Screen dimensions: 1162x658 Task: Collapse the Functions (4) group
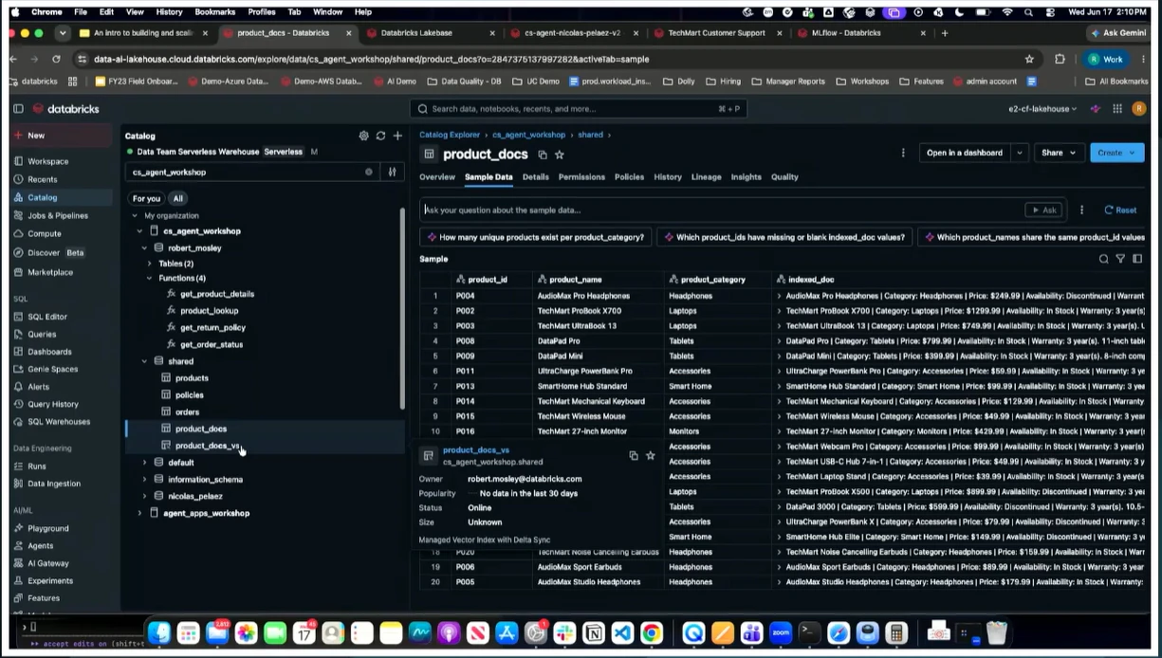[149, 279]
